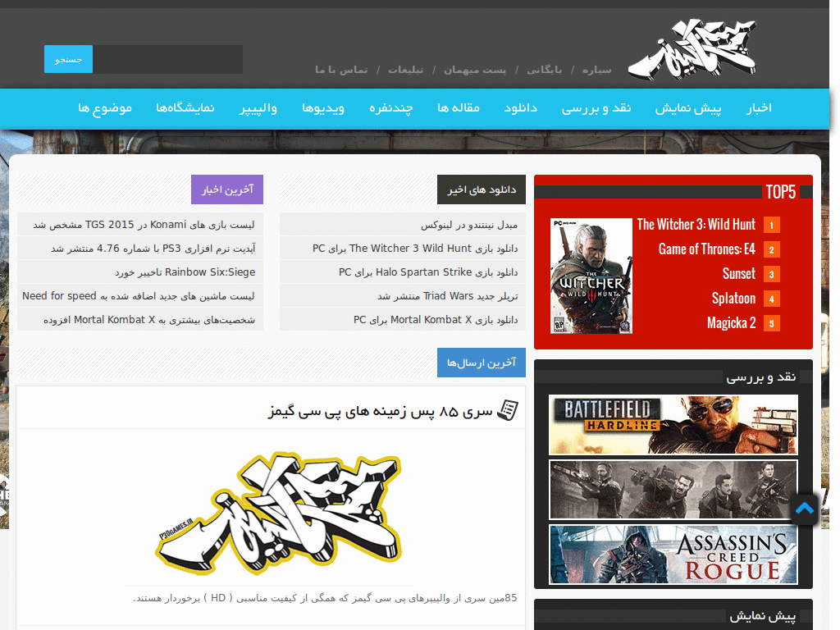Open the ویدیوها videos menu
The width and height of the screenshot is (840, 630).
[x=323, y=108]
